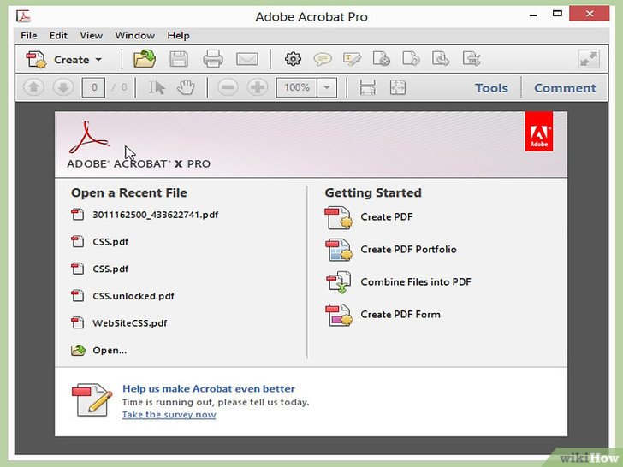Click the page number input field
This screenshot has width=623, height=467.
click(93, 87)
